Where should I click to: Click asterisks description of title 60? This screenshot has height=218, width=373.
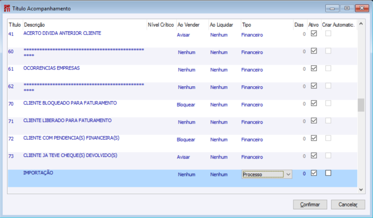[x=84, y=53]
